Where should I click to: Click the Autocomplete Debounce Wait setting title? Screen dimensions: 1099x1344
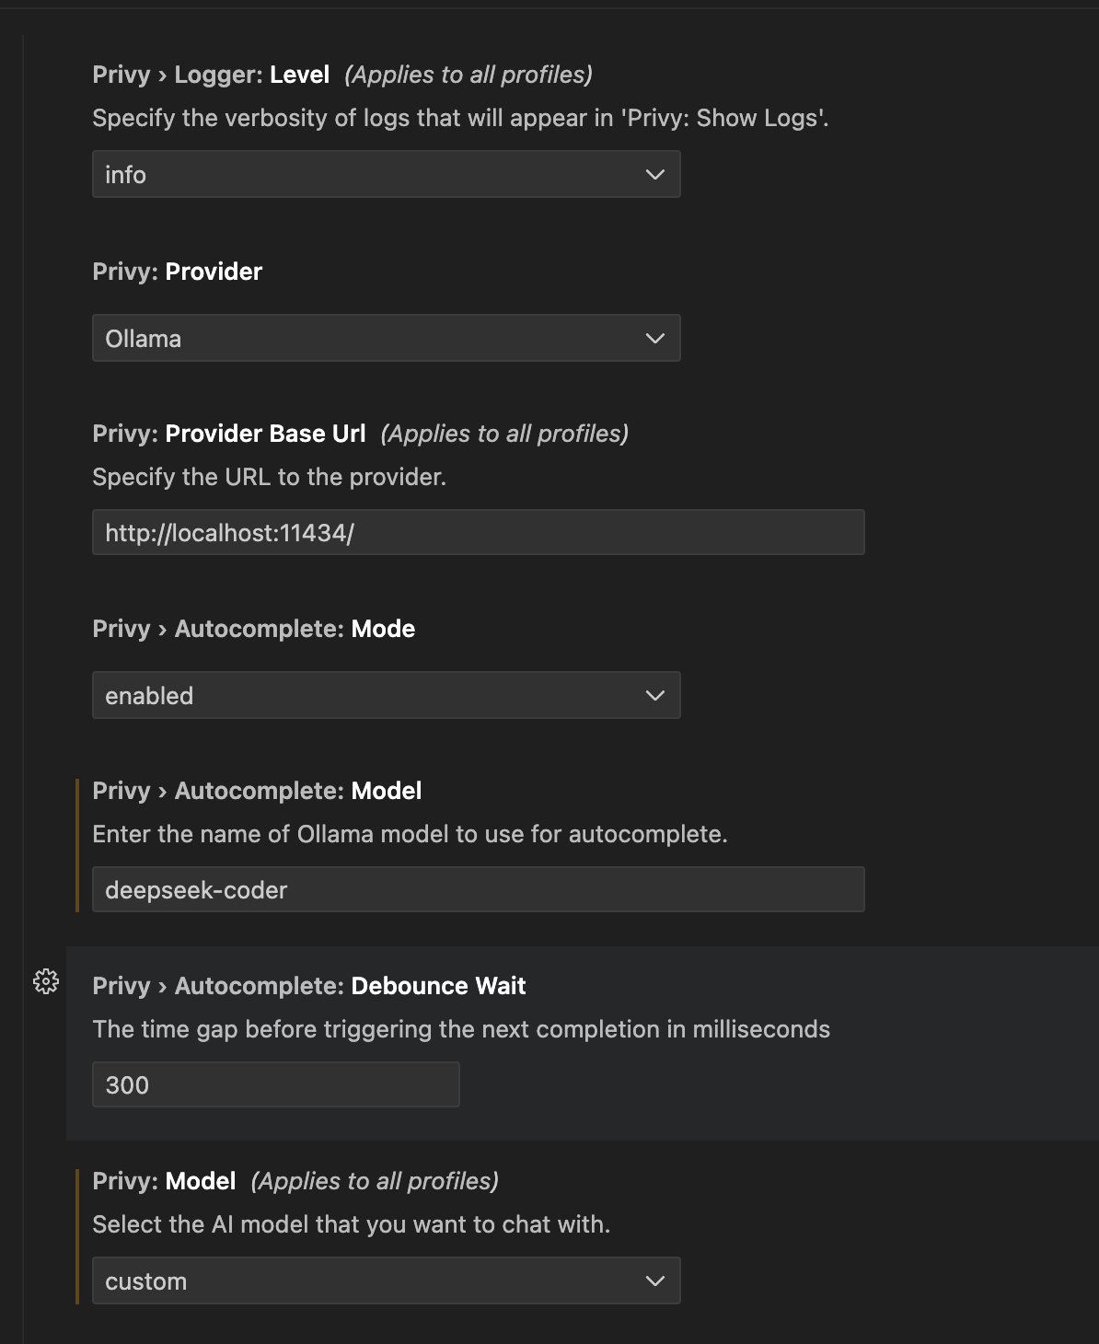pos(309,986)
